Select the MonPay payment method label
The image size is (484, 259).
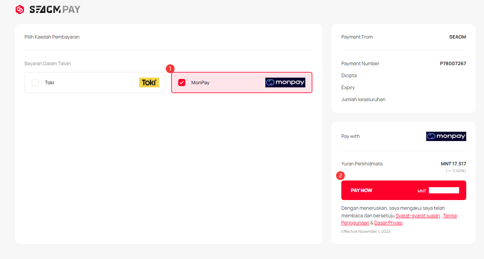(x=200, y=82)
